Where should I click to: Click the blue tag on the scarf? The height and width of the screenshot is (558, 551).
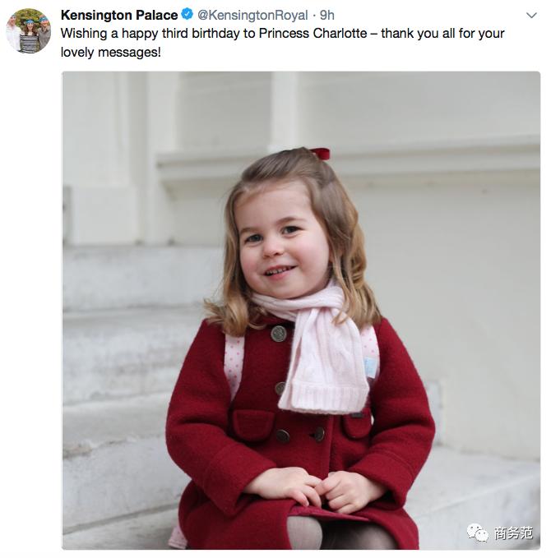[x=371, y=367]
